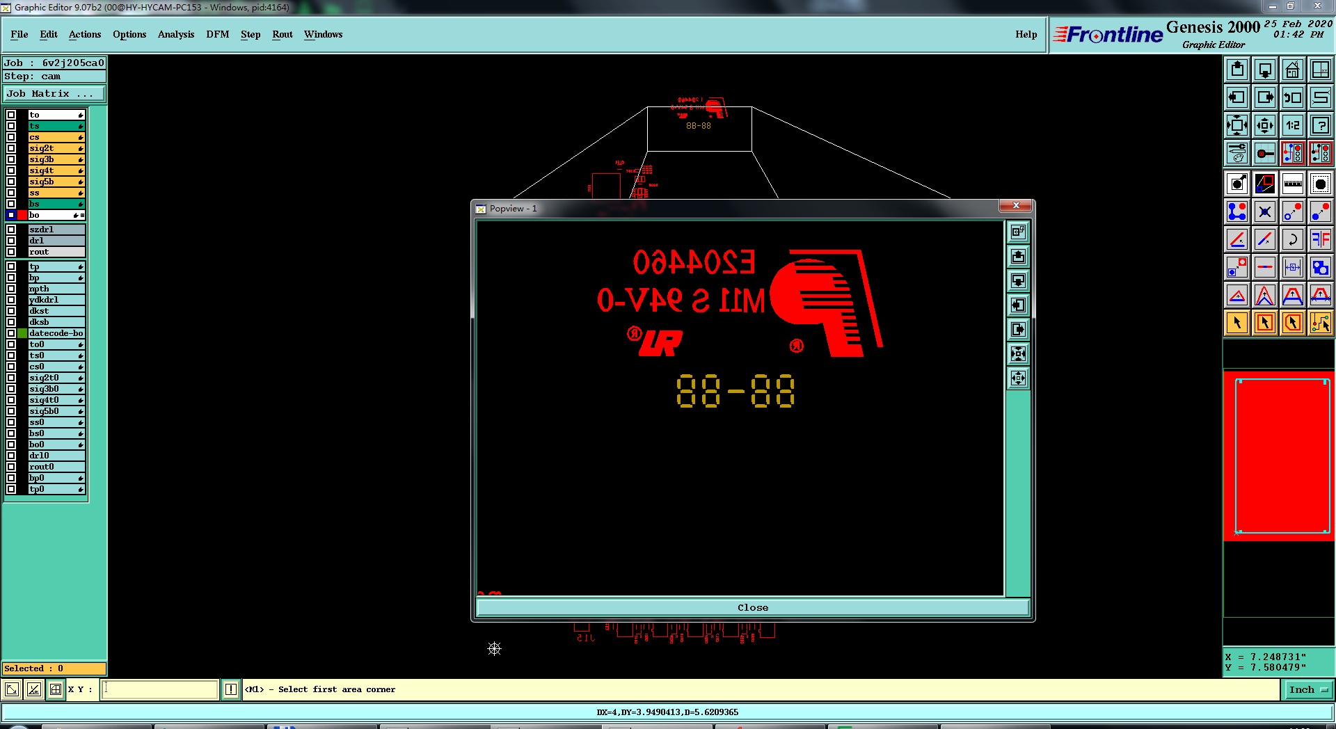
Task: Open the DFM menu
Action: (218, 34)
